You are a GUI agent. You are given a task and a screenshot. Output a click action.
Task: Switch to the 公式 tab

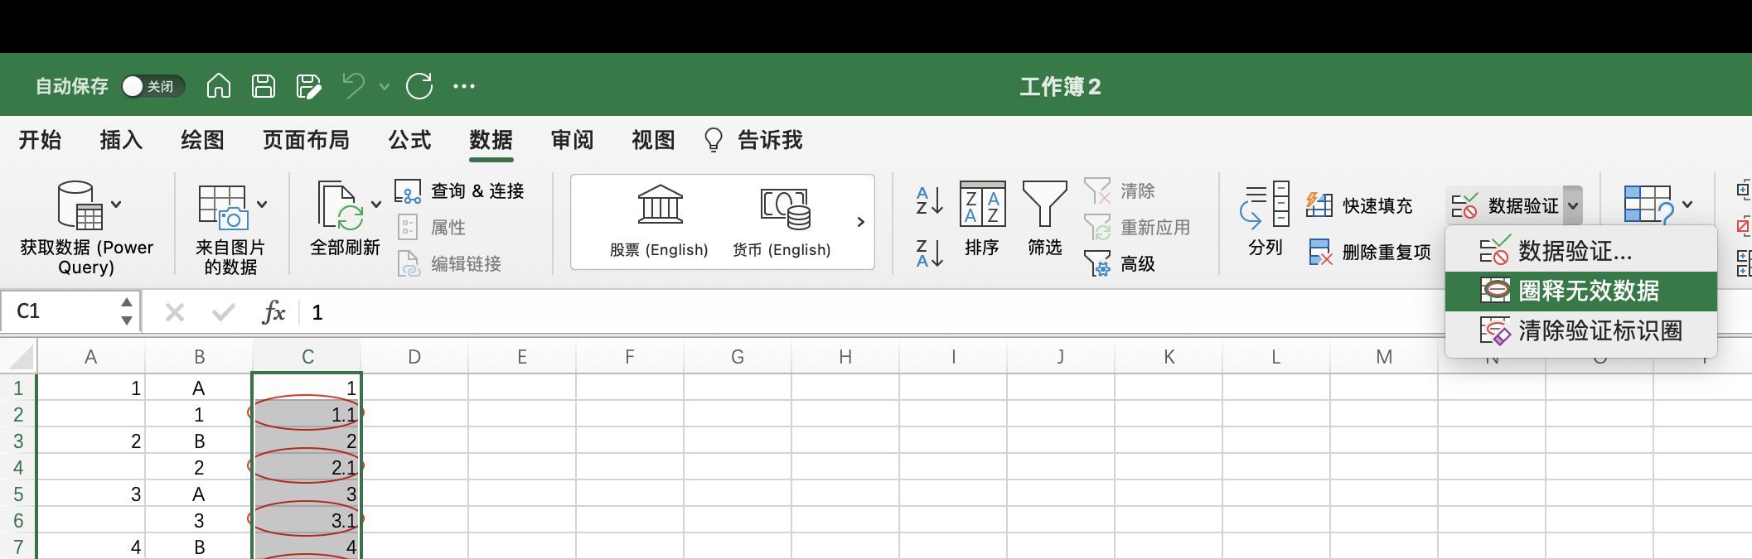pyautogui.click(x=410, y=140)
